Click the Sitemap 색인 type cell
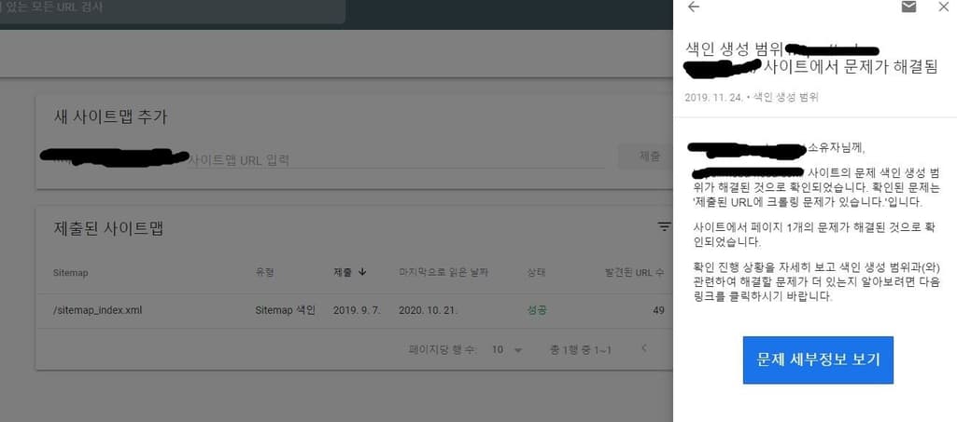 pos(285,310)
